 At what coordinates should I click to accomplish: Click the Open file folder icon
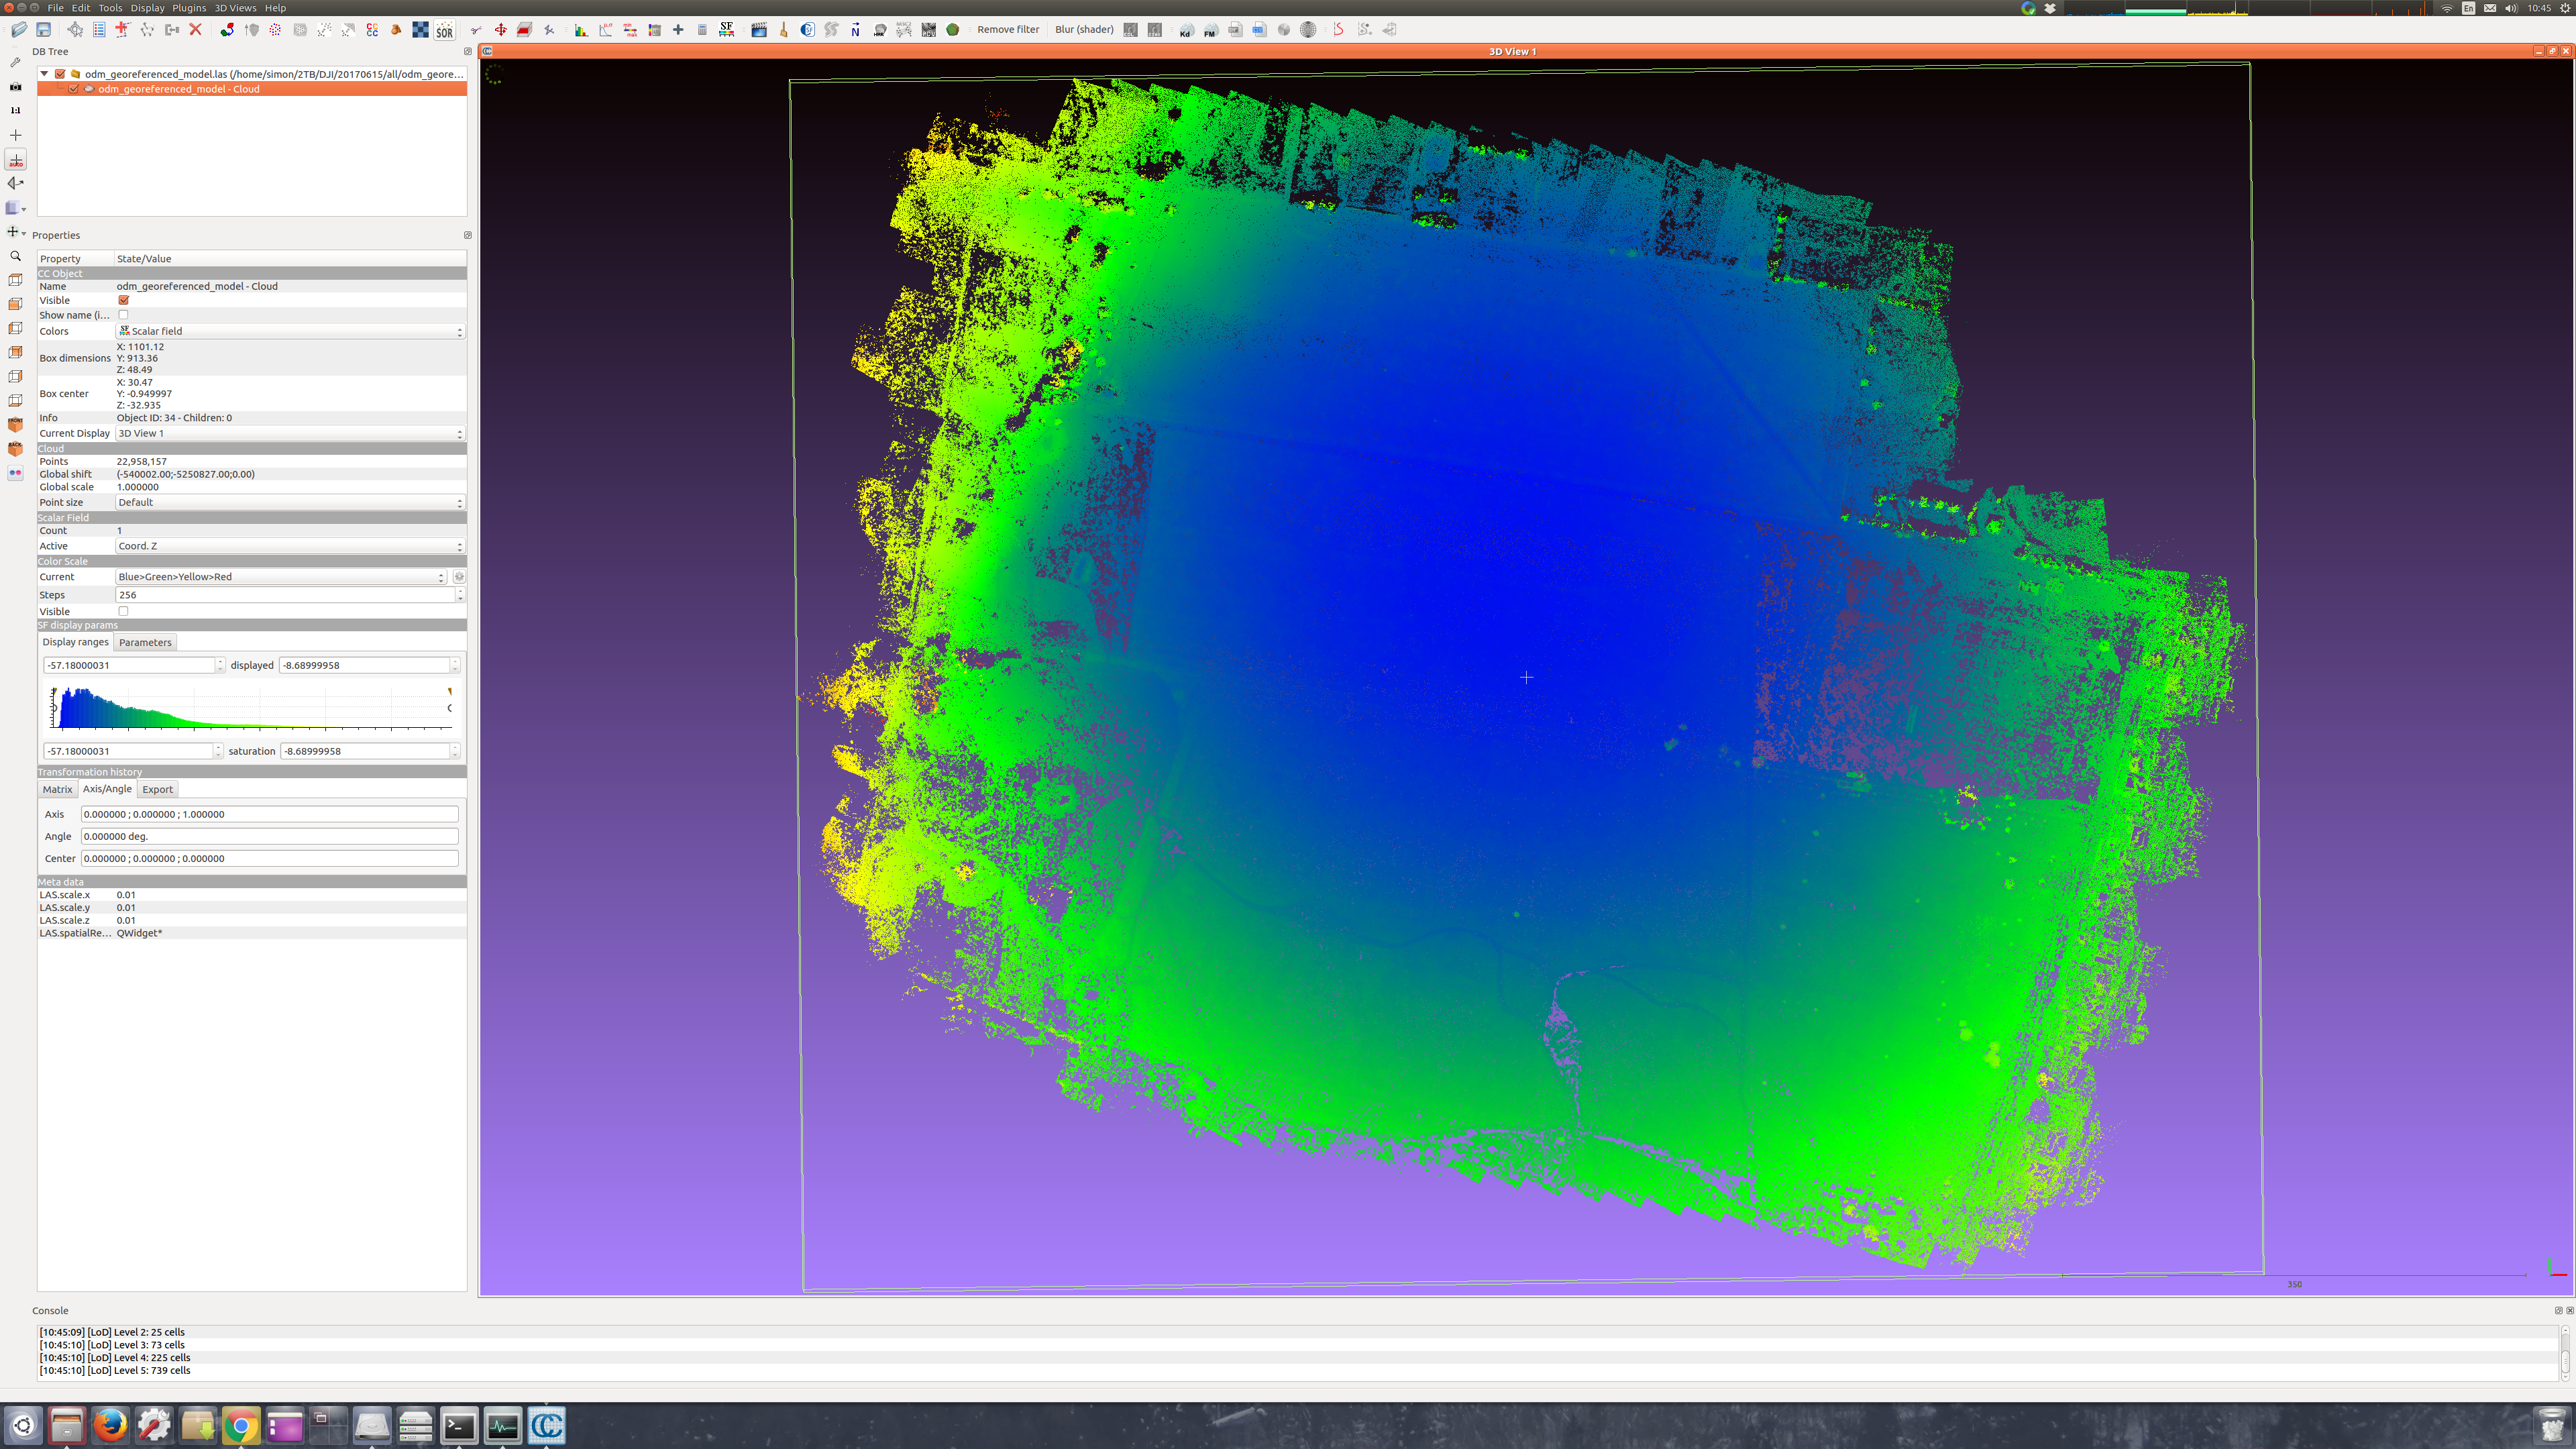19,30
